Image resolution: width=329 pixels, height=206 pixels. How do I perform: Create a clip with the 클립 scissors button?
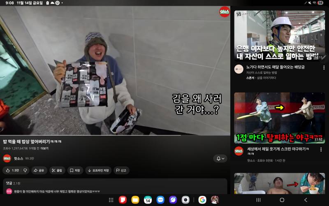point(57,170)
